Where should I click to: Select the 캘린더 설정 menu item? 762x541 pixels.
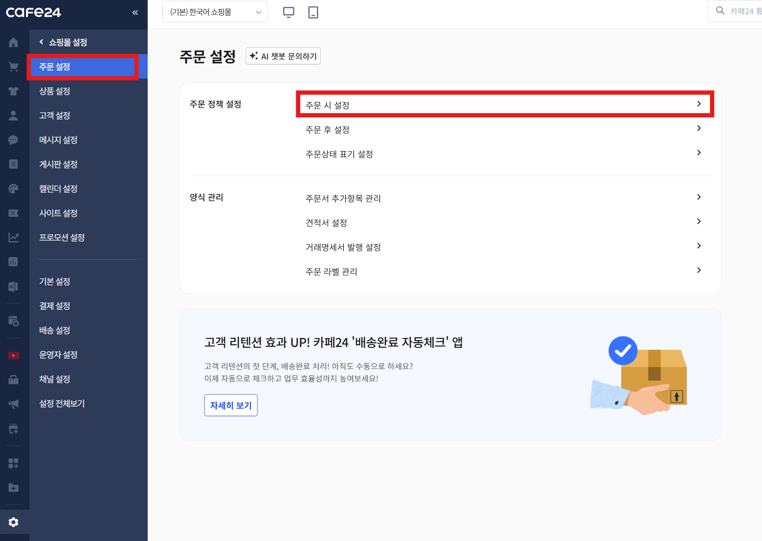click(58, 189)
